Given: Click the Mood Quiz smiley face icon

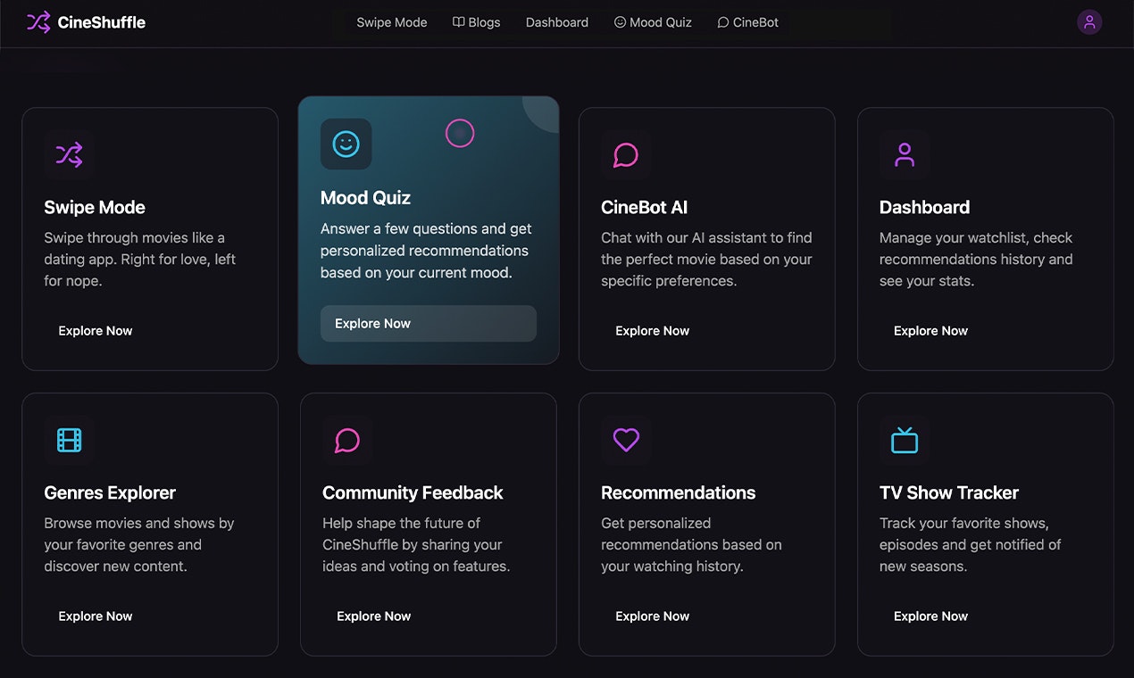Looking at the screenshot, I should tap(346, 144).
